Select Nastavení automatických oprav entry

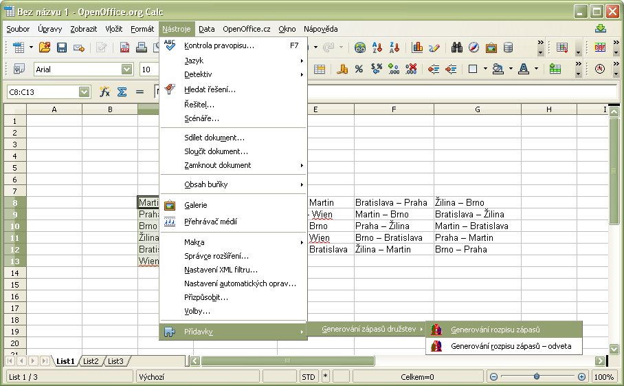pos(234,283)
